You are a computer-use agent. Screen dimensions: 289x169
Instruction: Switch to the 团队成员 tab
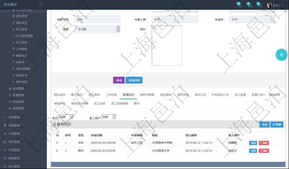60,95
